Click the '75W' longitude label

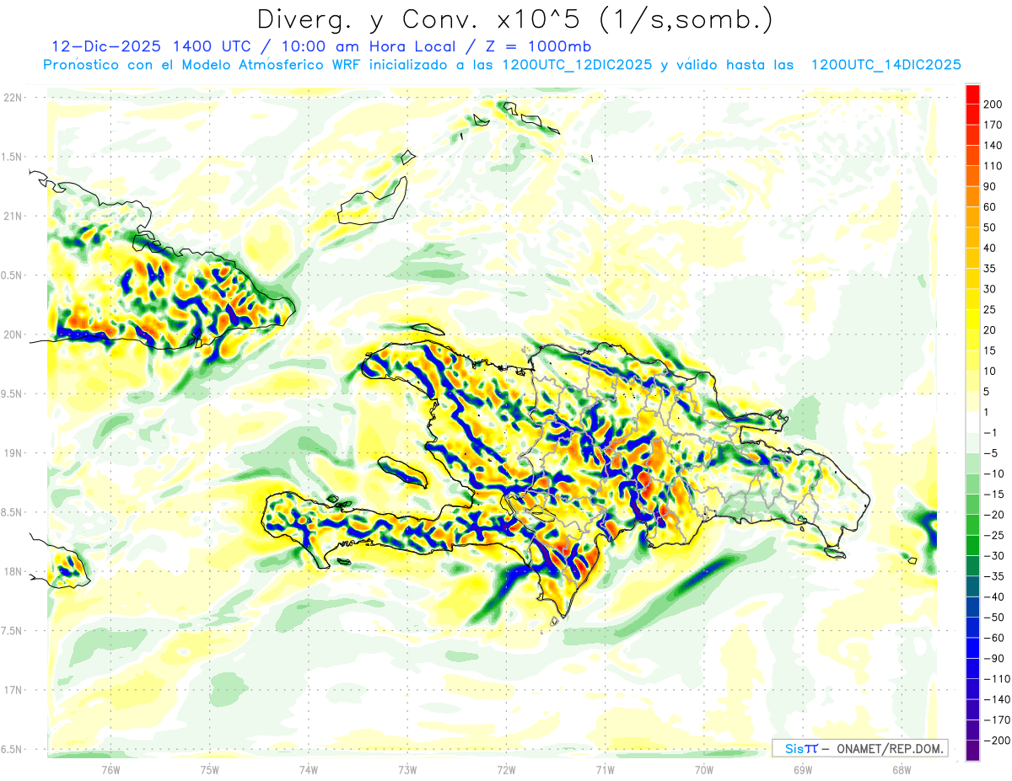click(209, 769)
